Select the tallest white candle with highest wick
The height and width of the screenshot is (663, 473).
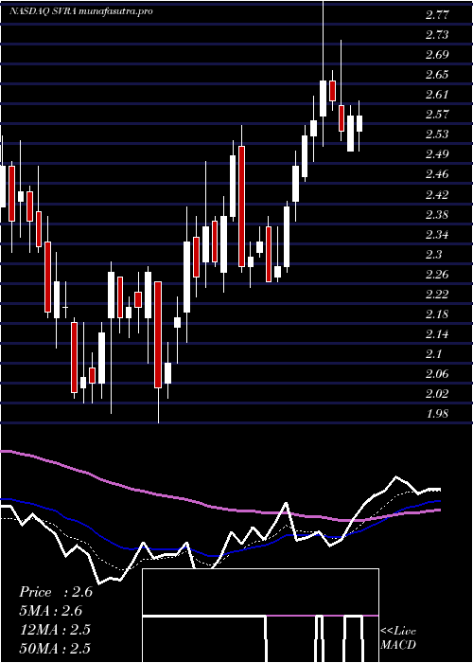[324, 99]
